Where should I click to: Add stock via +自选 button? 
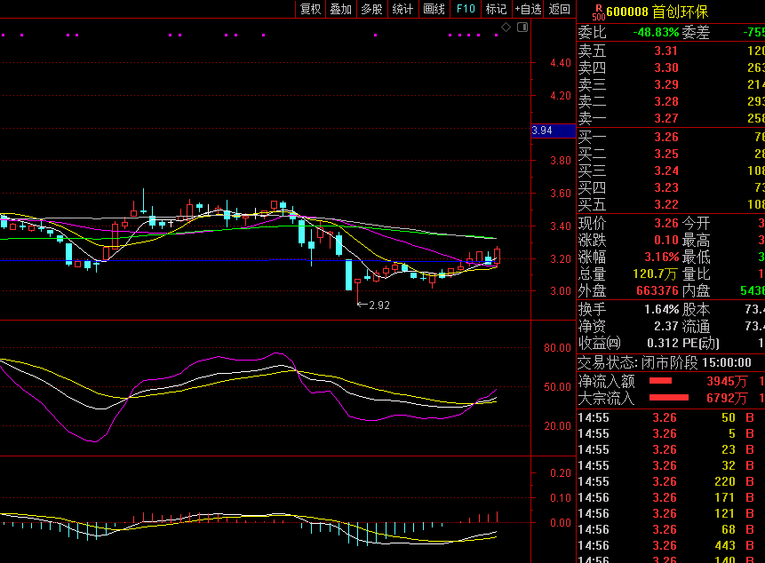(x=529, y=9)
